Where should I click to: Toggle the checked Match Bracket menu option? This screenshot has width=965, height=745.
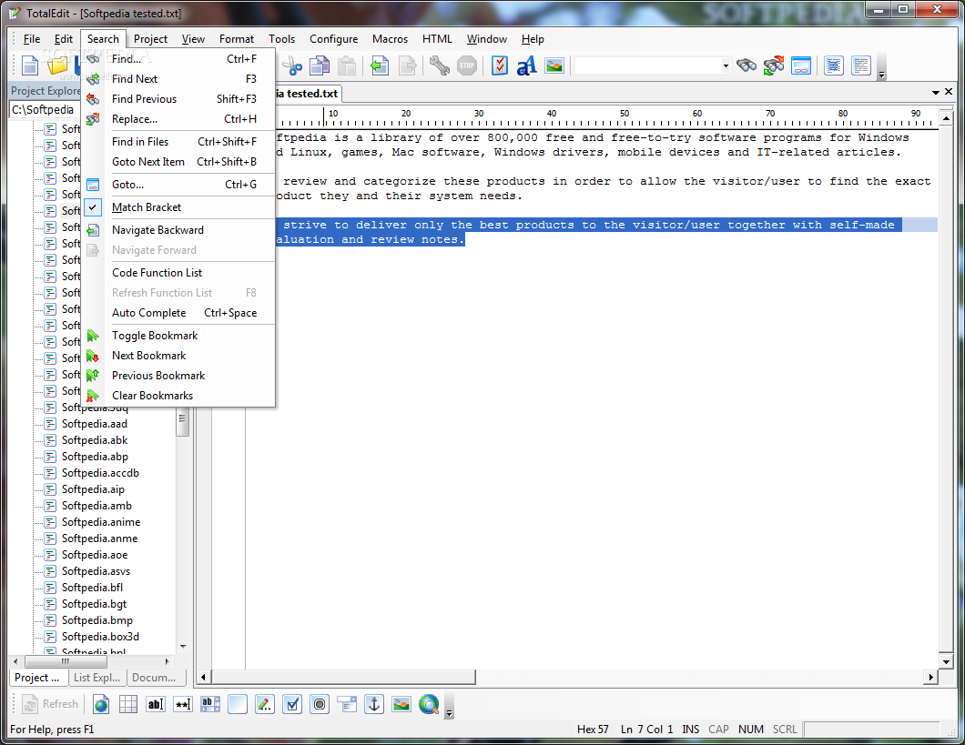coord(179,207)
